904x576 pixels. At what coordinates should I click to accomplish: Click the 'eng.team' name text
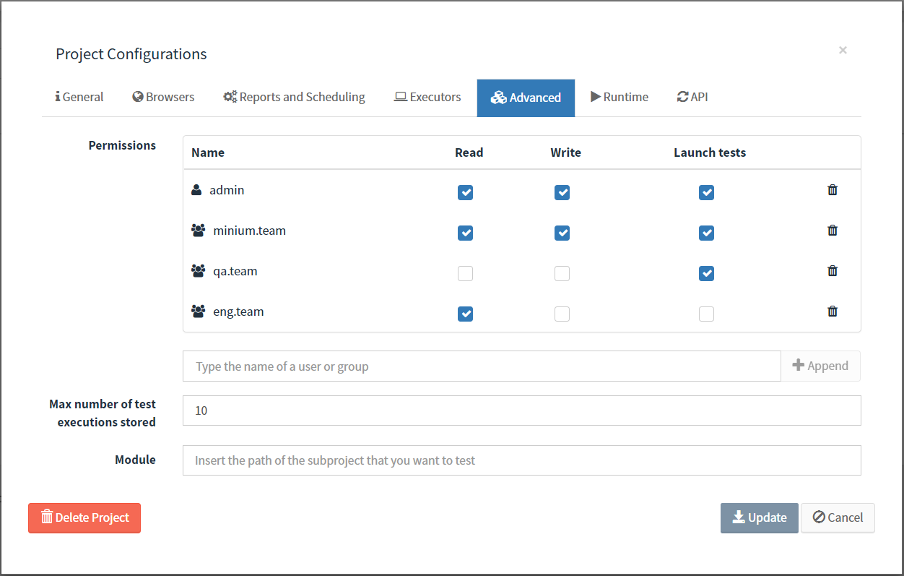click(x=238, y=311)
